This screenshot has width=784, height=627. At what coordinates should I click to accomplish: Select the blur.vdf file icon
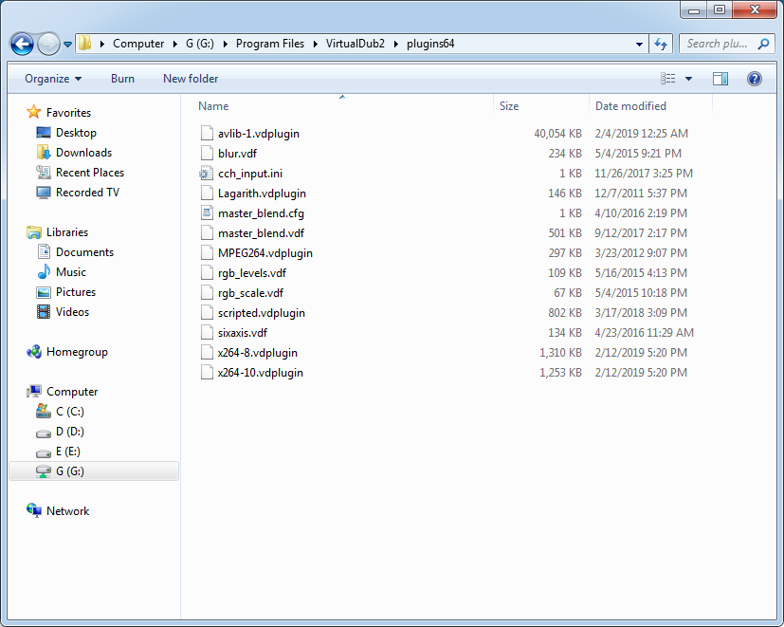coord(207,153)
